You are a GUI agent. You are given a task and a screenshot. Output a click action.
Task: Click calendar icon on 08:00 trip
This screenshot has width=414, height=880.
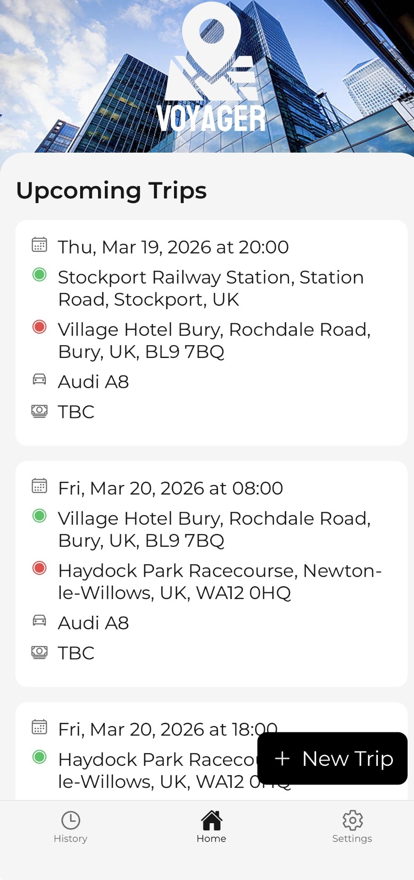[39, 486]
